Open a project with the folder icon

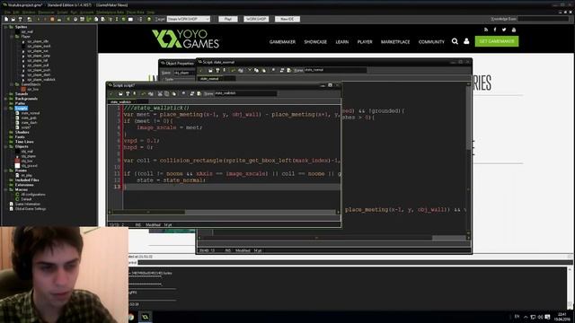pyautogui.click(x=13, y=19)
